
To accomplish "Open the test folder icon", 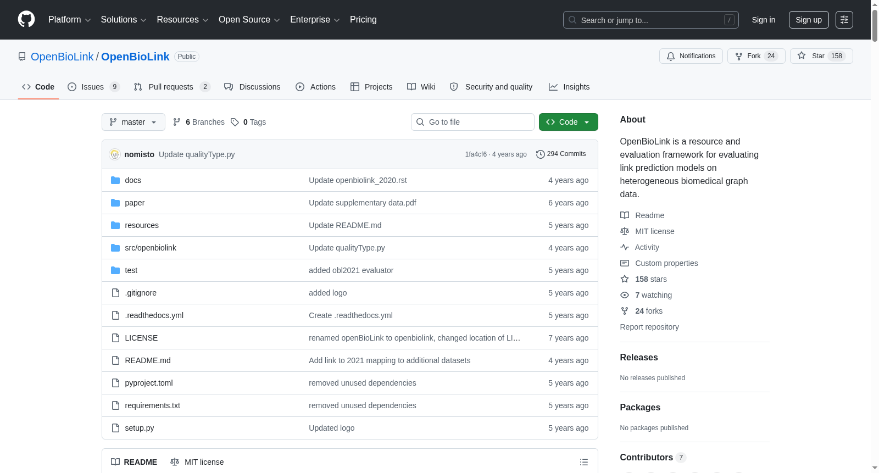I will click(115, 270).
